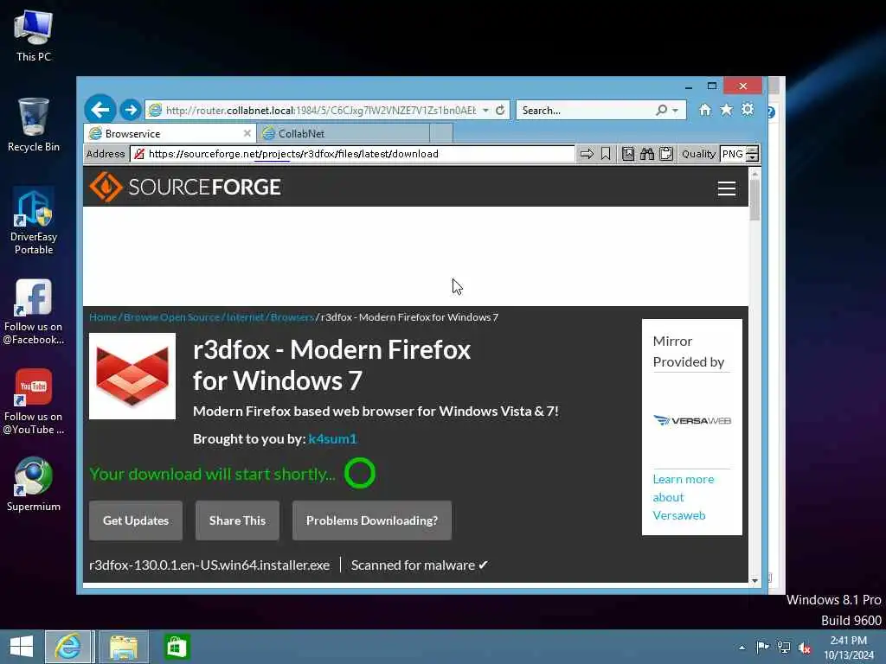Screen dimensions: 886x664
Task: Click the r3dfox project logo thumbnail
Action: 132,376
